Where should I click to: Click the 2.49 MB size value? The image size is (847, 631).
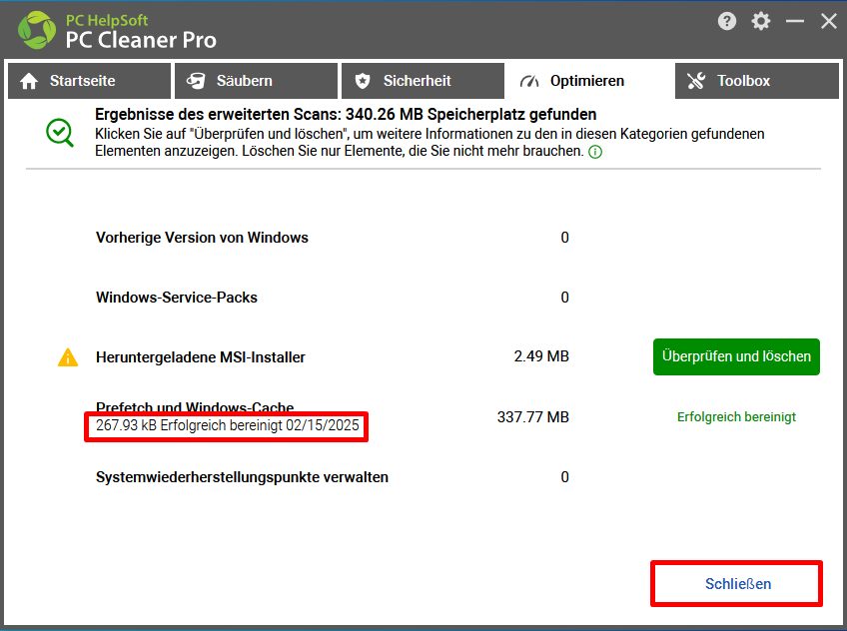point(541,356)
